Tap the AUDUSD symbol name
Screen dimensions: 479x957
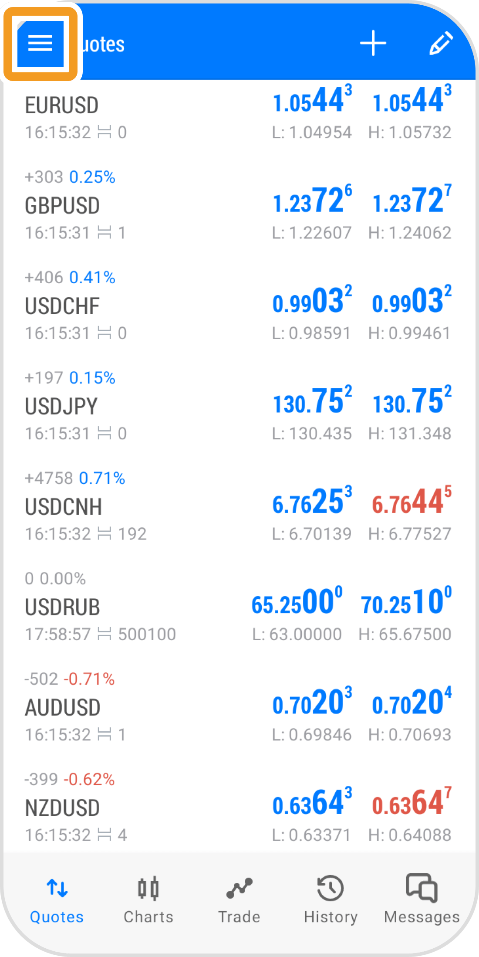(63, 707)
